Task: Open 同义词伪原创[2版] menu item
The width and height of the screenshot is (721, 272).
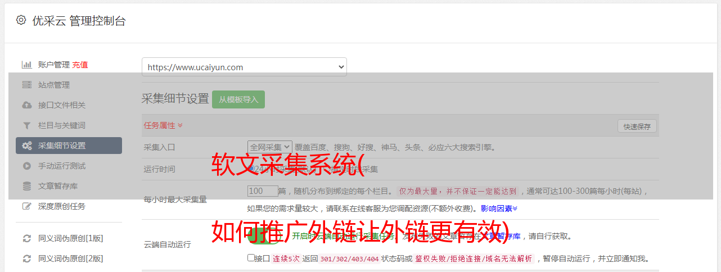Action: pos(70,259)
